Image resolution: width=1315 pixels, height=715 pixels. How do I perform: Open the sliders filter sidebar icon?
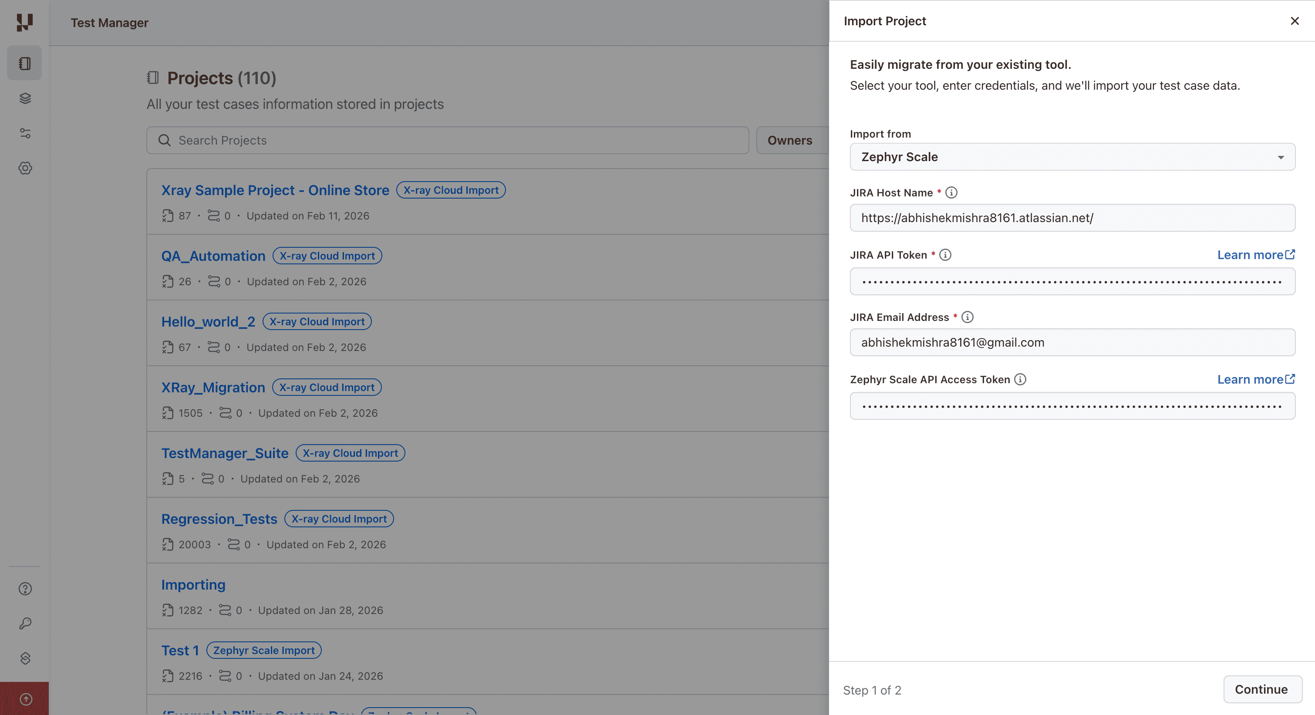click(x=25, y=133)
